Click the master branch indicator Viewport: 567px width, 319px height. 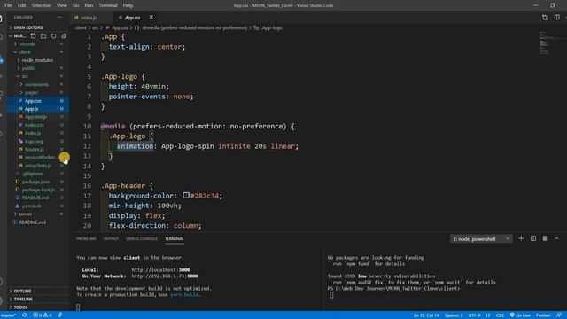tap(9, 315)
